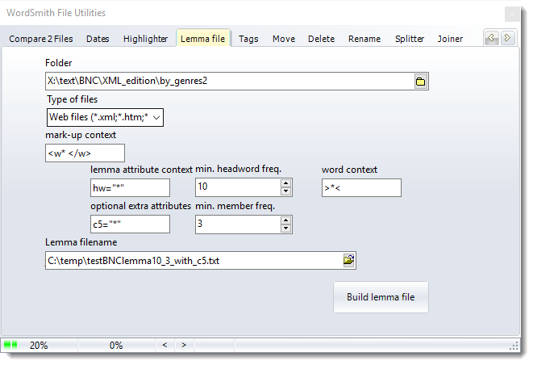The width and height of the screenshot is (533, 365).
Task: Click the green progress bar at 20%
Action: coord(10,346)
